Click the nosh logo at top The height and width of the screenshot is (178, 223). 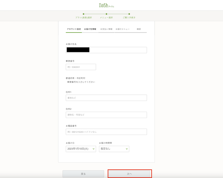106,5
